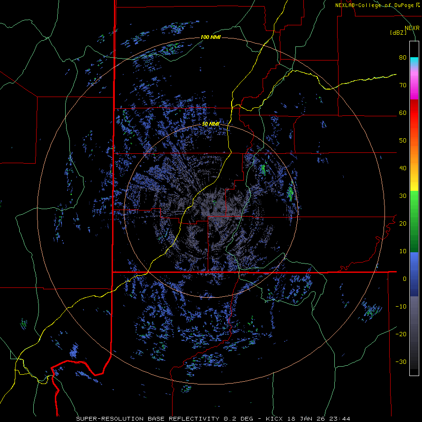Screen dimensions: 422x422
Task: Click the "100 NMI" range ring label
Action: click(x=211, y=37)
